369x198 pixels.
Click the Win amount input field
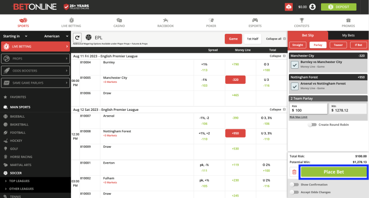click(348, 108)
